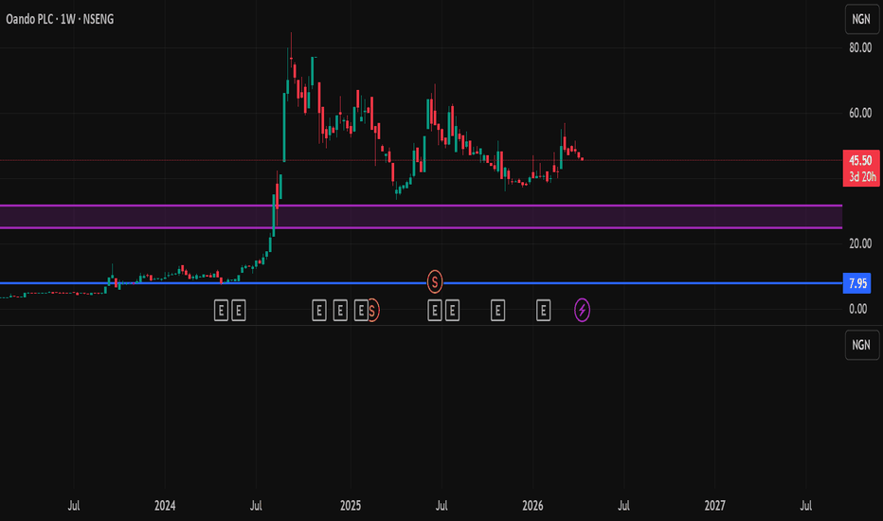
Task: Open the lower pane NGN currency selector
Action: coord(861,345)
